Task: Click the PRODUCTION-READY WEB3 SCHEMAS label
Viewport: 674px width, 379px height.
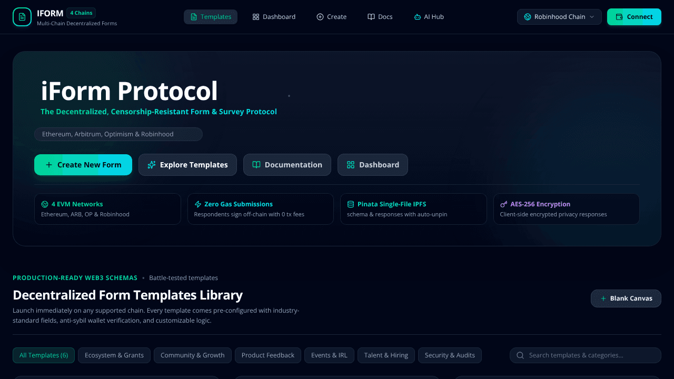Action: coord(75,278)
